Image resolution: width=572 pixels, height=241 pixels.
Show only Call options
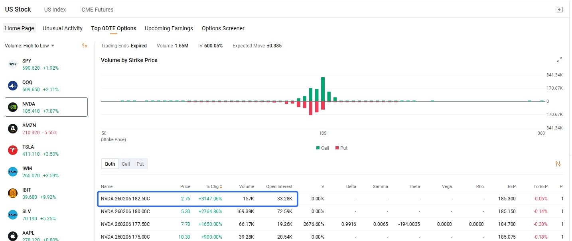(126, 164)
